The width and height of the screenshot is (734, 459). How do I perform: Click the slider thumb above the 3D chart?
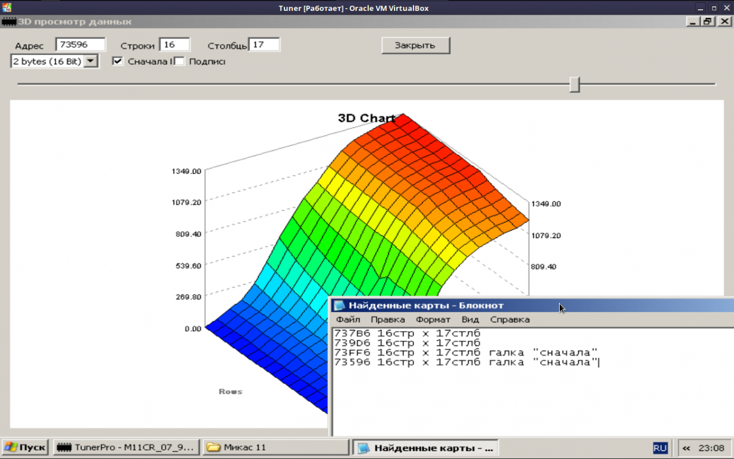[x=574, y=84]
